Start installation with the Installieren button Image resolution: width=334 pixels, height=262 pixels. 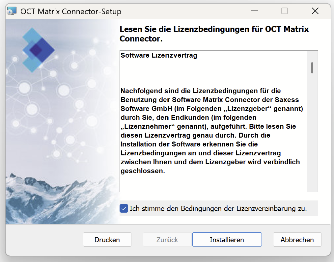[x=227, y=240]
